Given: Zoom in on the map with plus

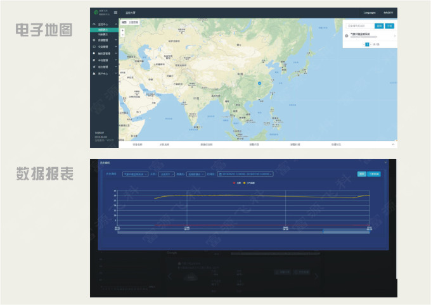Looking at the screenshot, I should pos(122,29).
